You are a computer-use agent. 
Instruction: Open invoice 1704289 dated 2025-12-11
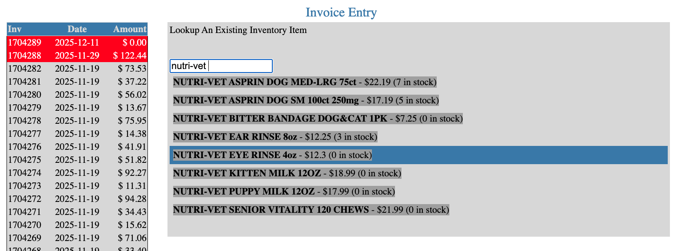[x=77, y=43]
